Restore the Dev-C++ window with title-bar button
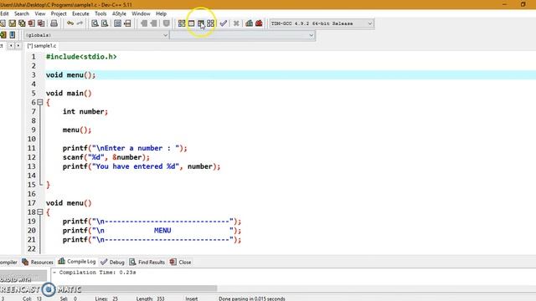This screenshot has width=536, height=301. point(523,4)
